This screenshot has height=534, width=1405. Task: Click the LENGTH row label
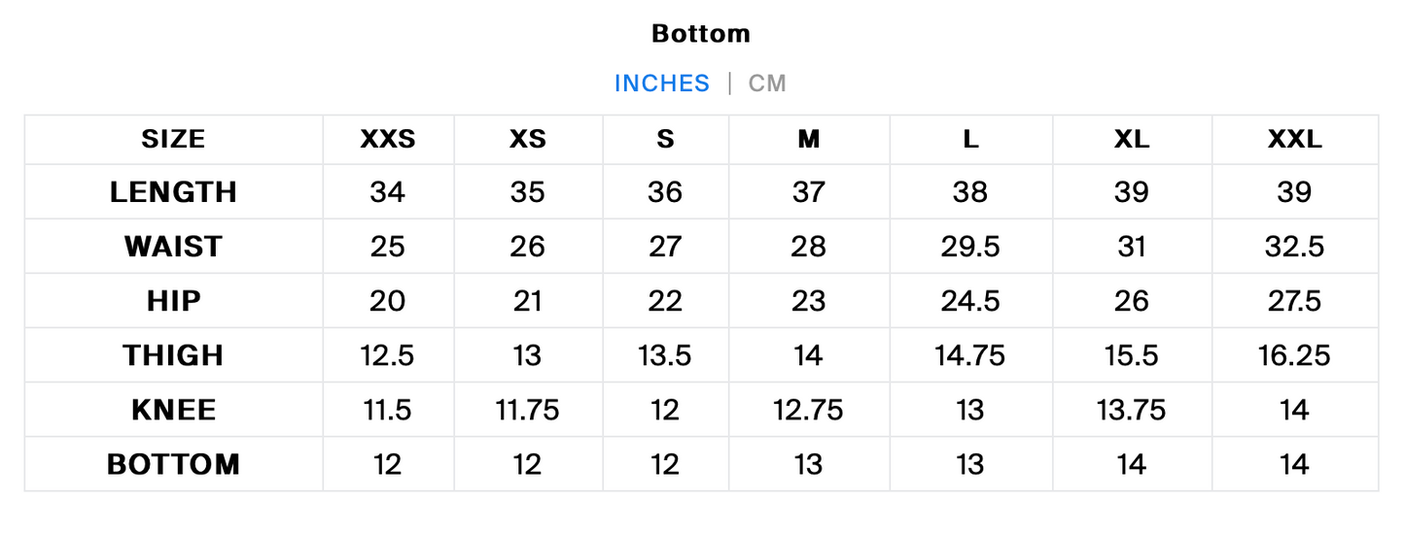(x=174, y=192)
